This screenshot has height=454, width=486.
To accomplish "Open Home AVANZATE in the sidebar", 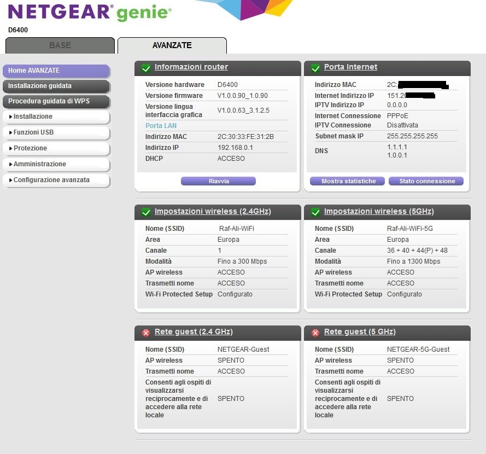I will 56,71.
